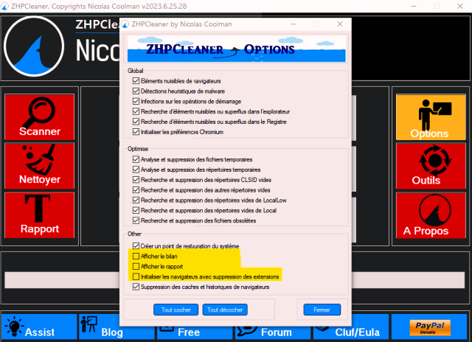472x342 pixels.
Task: Uncheck Créer un point de restauration
Action: pos(136,246)
